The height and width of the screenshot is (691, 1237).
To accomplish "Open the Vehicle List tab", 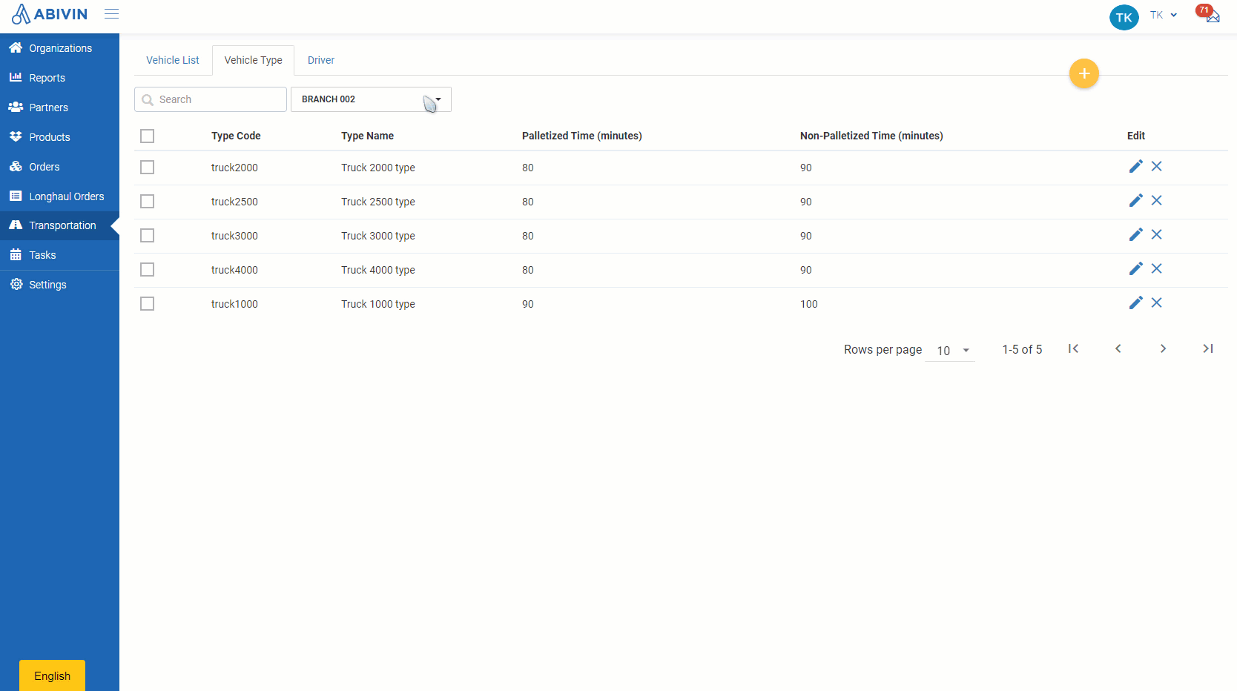I will coord(172,60).
